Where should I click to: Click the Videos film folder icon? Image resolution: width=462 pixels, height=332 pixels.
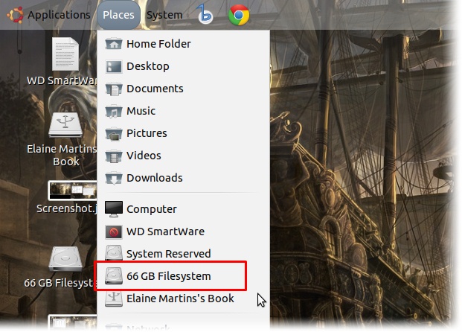tap(114, 156)
